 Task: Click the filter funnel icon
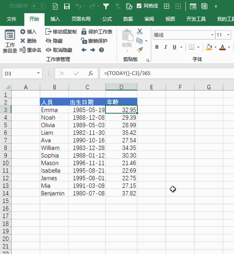[x=106, y=6]
